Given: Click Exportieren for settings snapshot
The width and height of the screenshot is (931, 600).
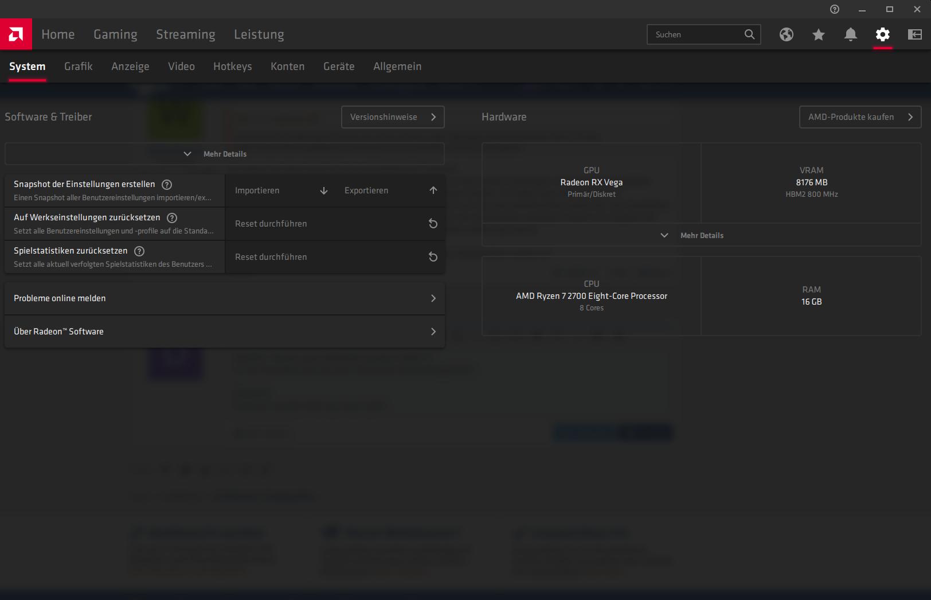Looking at the screenshot, I should 390,190.
